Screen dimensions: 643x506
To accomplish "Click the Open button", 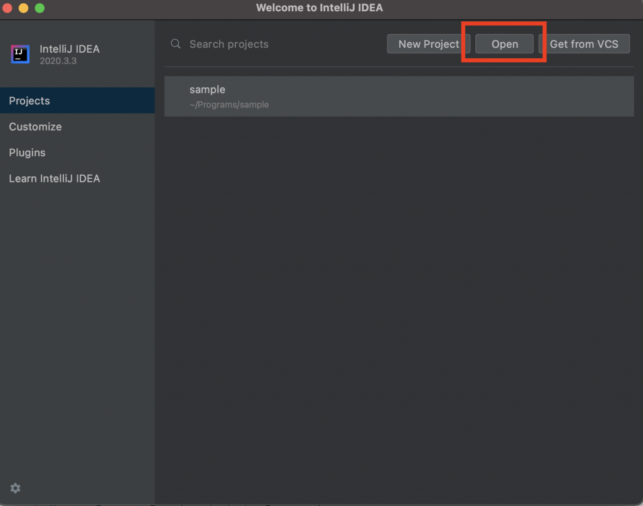I will tap(504, 44).
